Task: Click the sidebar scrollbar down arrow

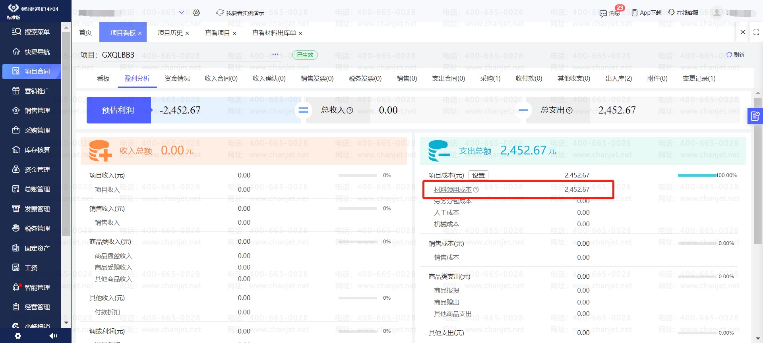Action: [x=66, y=323]
